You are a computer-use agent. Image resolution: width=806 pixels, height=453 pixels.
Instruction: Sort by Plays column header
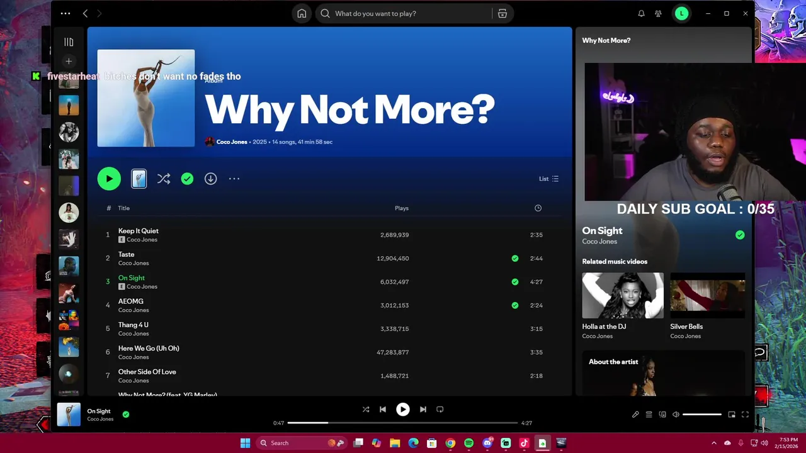(x=402, y=208)
